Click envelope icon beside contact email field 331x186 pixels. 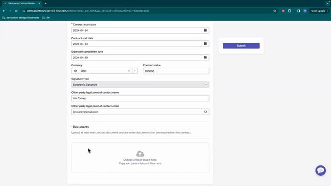205,112
